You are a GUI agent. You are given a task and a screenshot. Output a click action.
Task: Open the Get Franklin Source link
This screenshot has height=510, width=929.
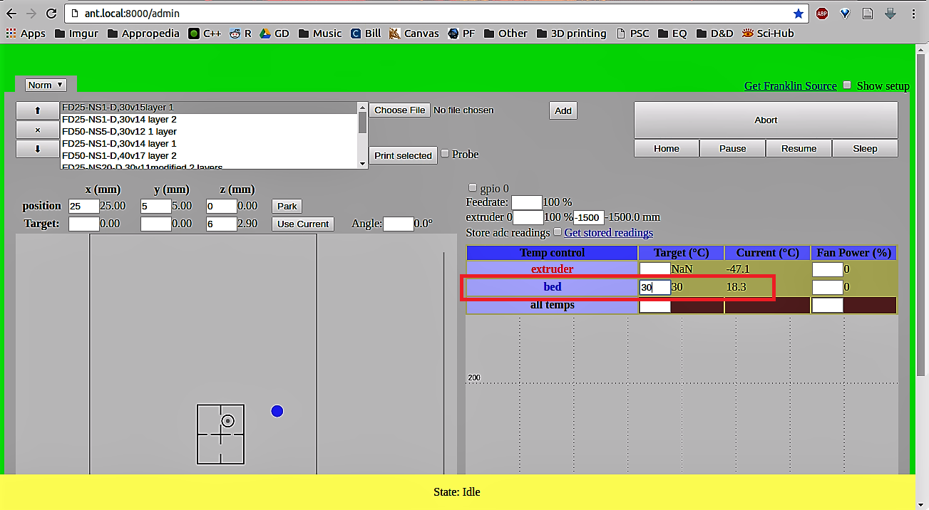[790, 86]
